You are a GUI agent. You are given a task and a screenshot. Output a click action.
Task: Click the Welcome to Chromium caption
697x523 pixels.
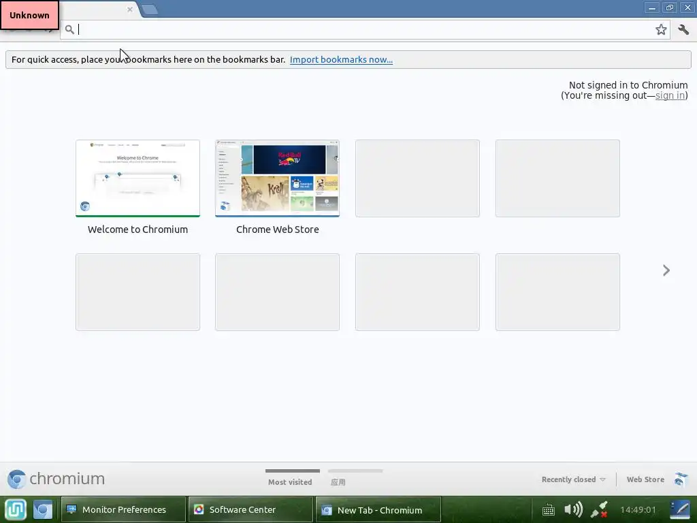point(137,229)
